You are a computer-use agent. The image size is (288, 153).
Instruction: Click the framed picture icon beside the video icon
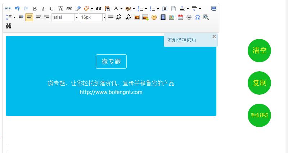[172, 17]
